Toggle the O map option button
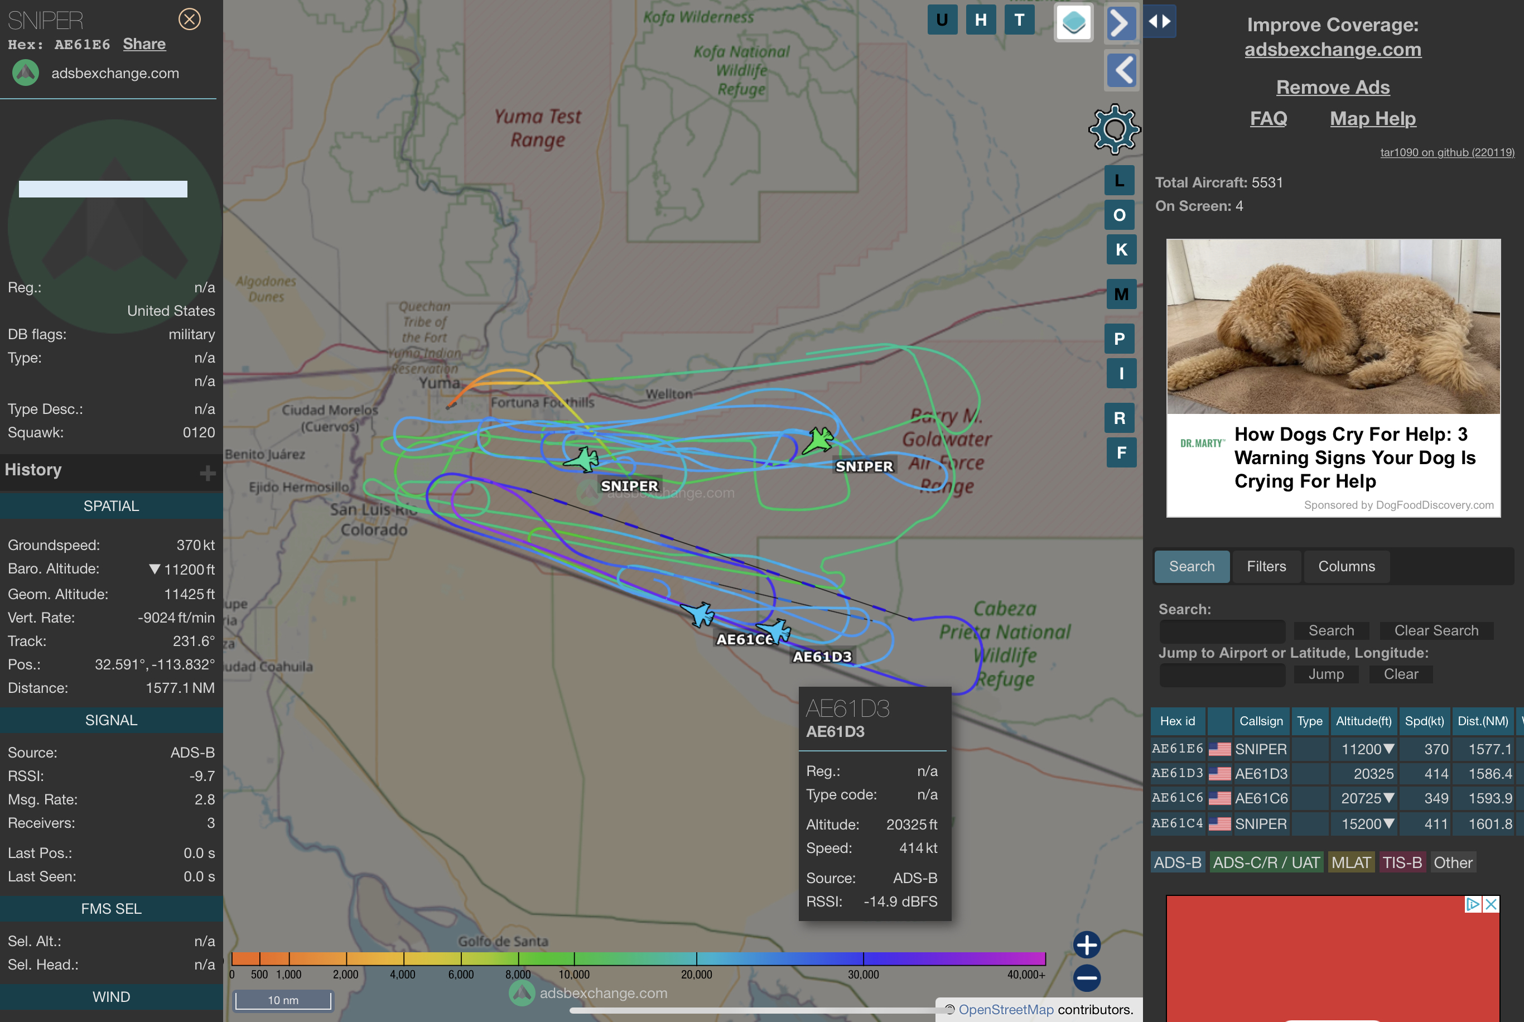Viewport: 1524px width, 1022px height. click(1120, 215)
